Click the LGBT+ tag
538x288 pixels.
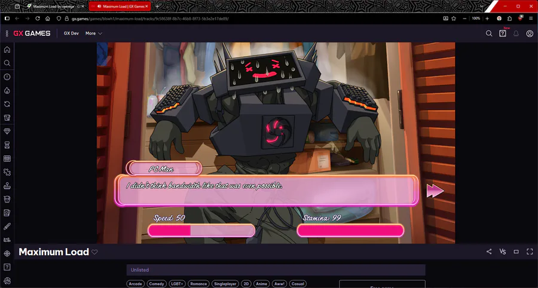point(177,284)
